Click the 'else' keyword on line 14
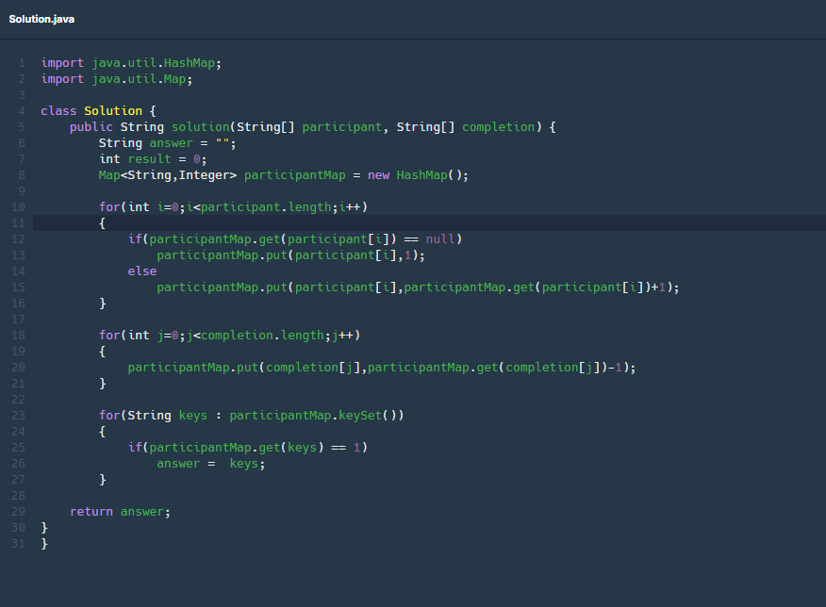This screenshot has width=826, height=607. pyautogui.click(x=142, y=271)
